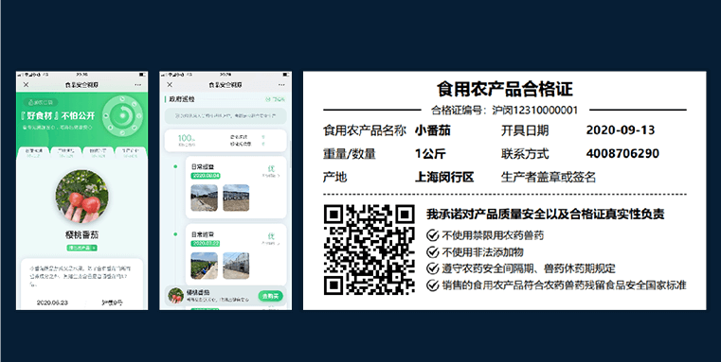Click checkmark beside 不使用非法添加物
This screenshot has height=362, width=721.
pyautogui.click(x=432, y=251)
